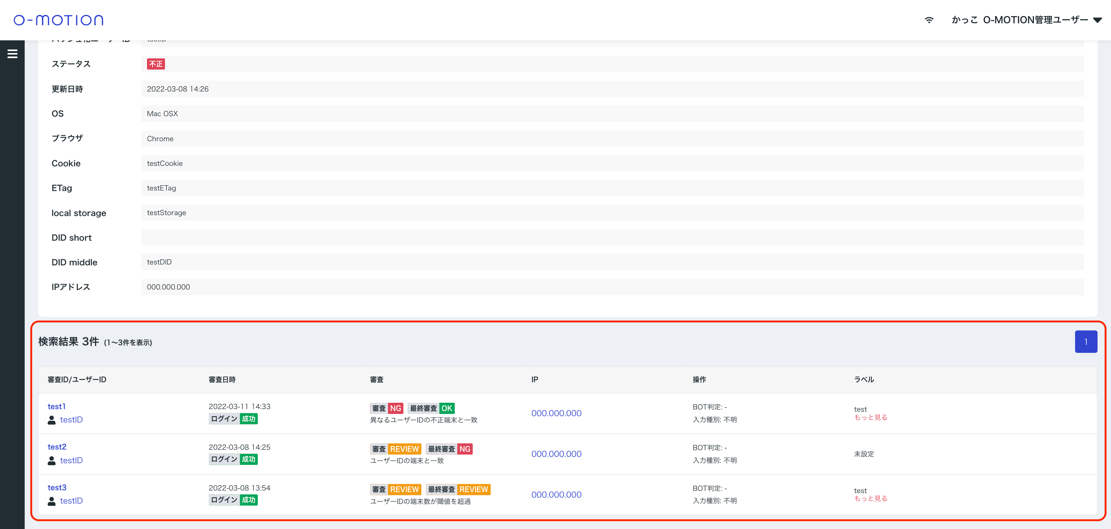Go to page 1 of results
The image size is (1111, 529).
click(x=1086, y=341)
